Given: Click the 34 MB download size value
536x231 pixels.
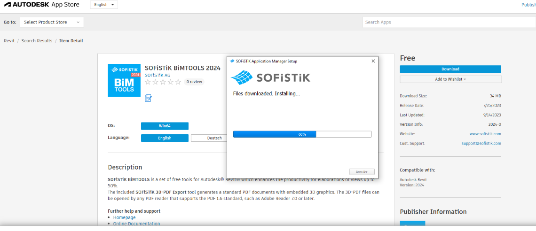Looking at the screenshot, I should pos(495,96).
